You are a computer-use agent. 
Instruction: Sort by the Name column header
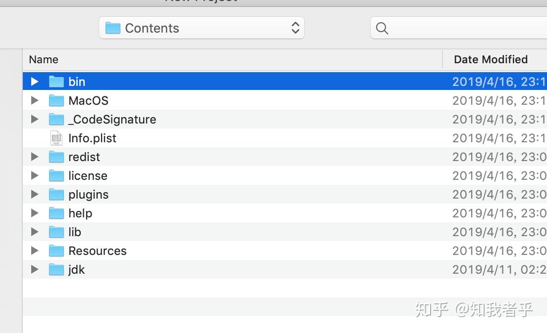tap(44, 59)
